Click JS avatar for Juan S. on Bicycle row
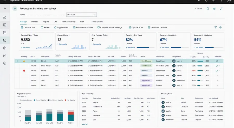234x128 pixels. (174, 61)
